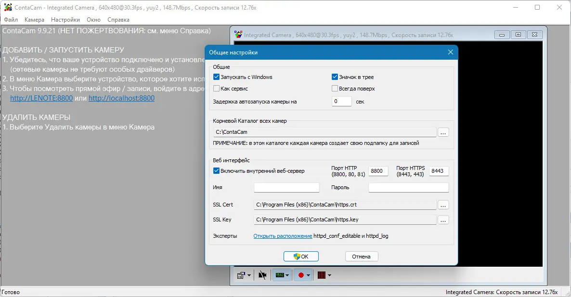
Task: Click the Открыть расположение link
Action: point(283,236)
